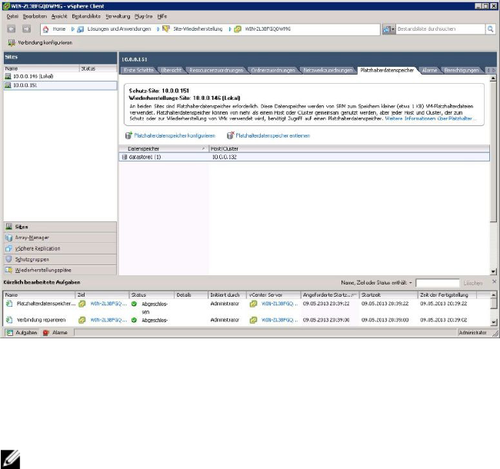Switch to Berechtigungen tab
Image resolution: width=500 pixels, height=469 pixels.
tap(462, 70)
